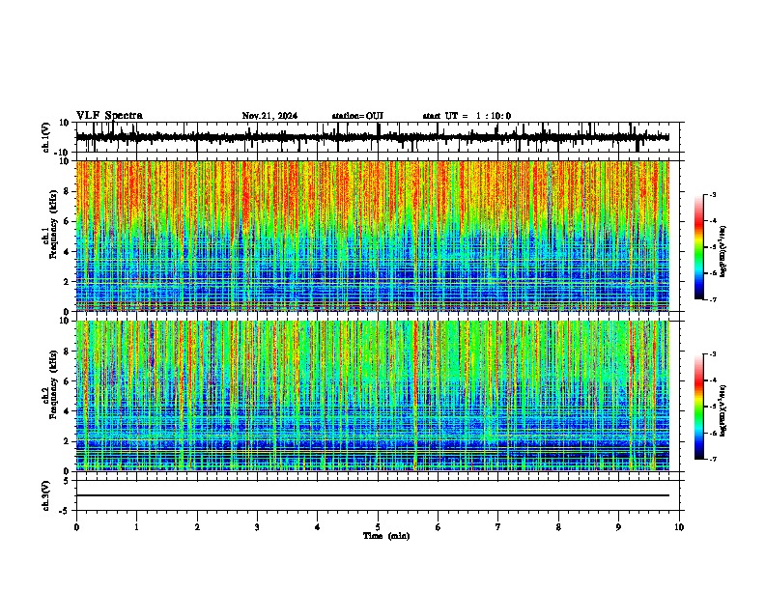The width and height of the screenshot is (765, 591).
Task: Click the "ch.3(V)" axis label
Action: tap(46, 495)
